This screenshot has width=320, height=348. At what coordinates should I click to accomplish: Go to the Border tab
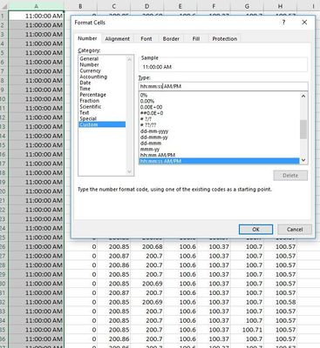coord(171,38)
